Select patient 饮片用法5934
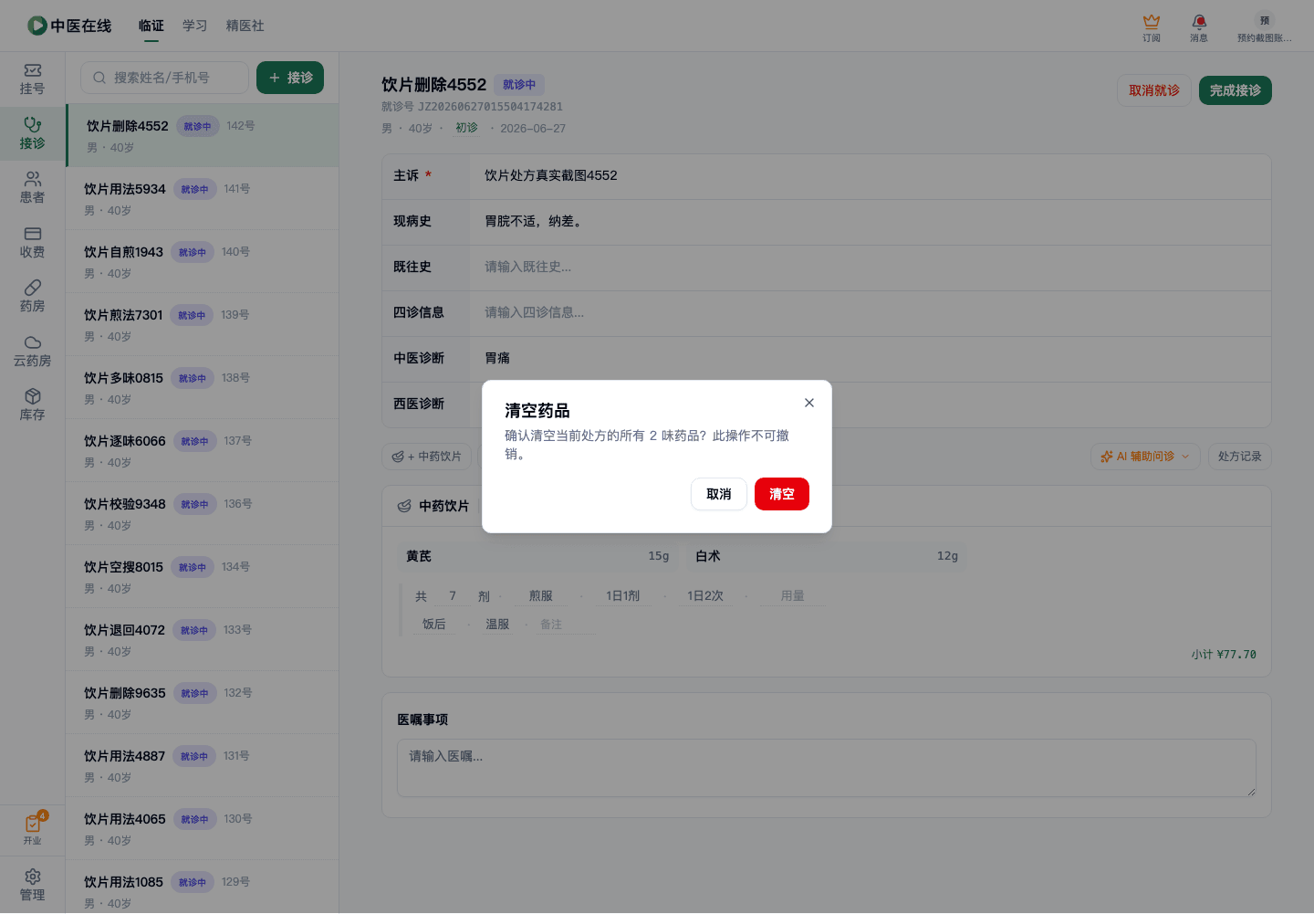 pos(203,198)
